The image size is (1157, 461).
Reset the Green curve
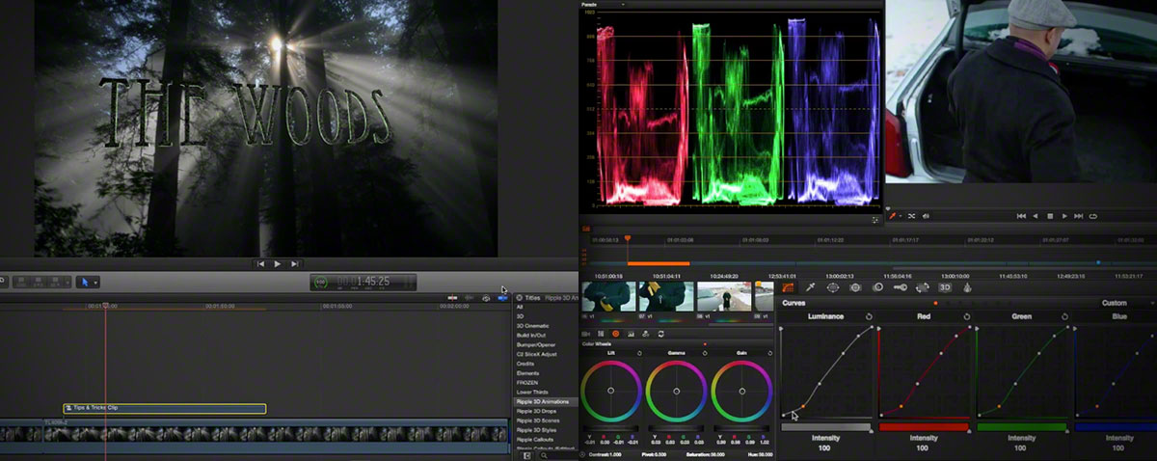pyautogui.click(x=1064, y=316)
